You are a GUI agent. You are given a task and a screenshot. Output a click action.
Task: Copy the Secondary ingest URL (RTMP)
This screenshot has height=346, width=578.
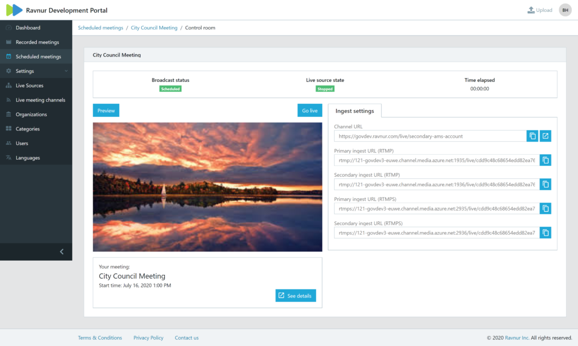[x=545, y=184]
